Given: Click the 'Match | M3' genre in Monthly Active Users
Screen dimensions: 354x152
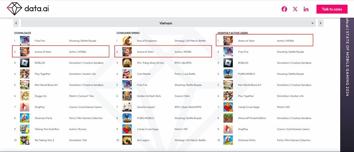Looking at the screenshot, I should [283, 107].
